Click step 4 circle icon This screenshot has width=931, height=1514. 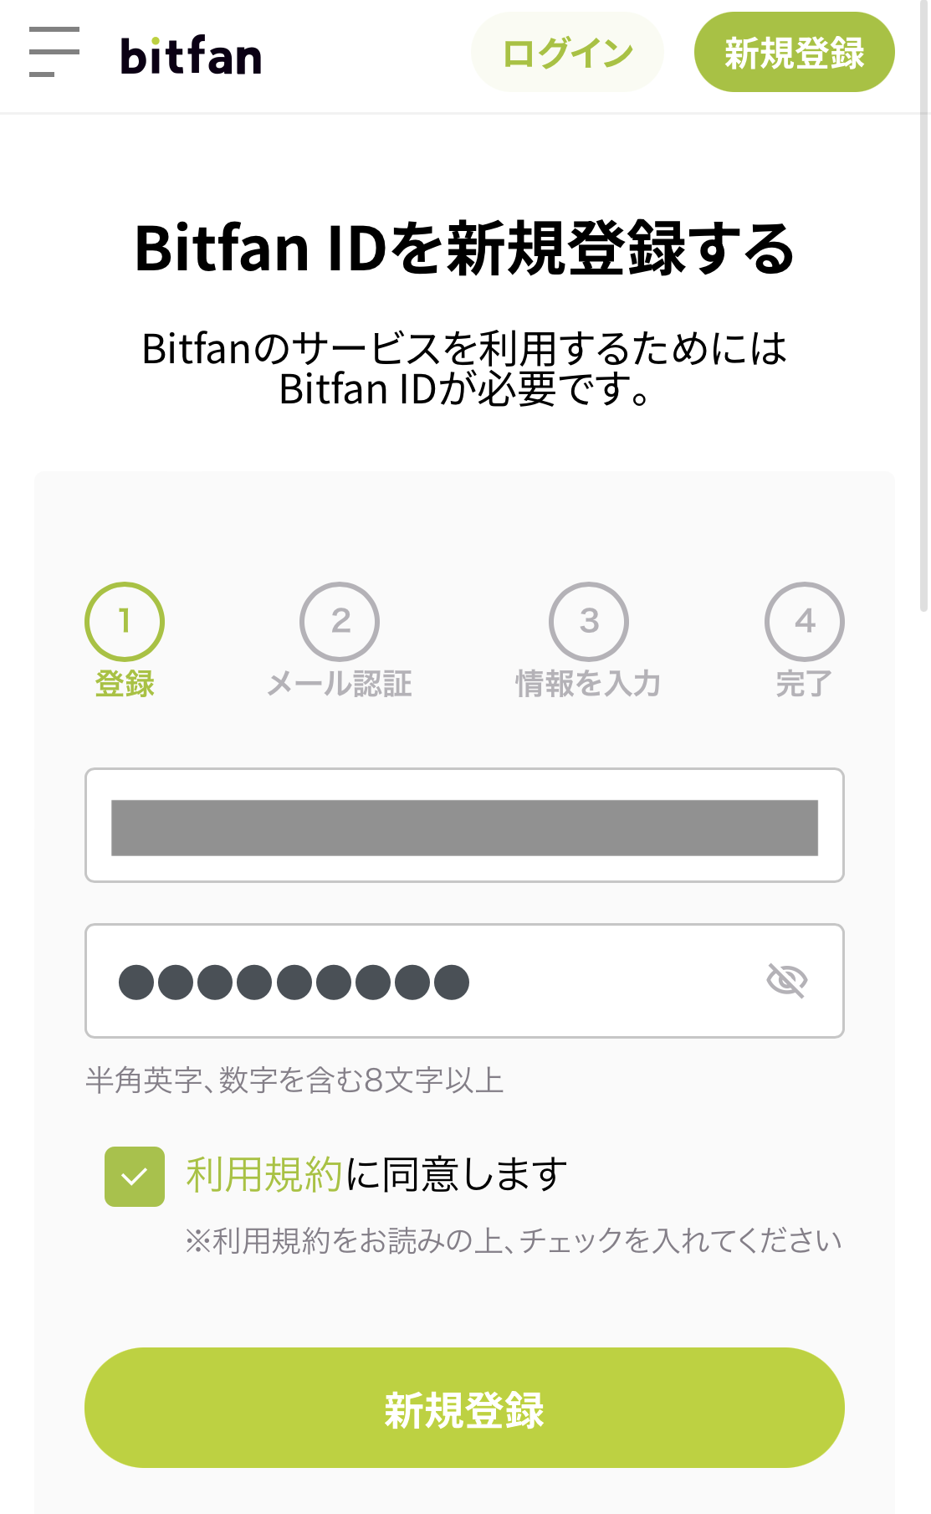click(805, 621)
